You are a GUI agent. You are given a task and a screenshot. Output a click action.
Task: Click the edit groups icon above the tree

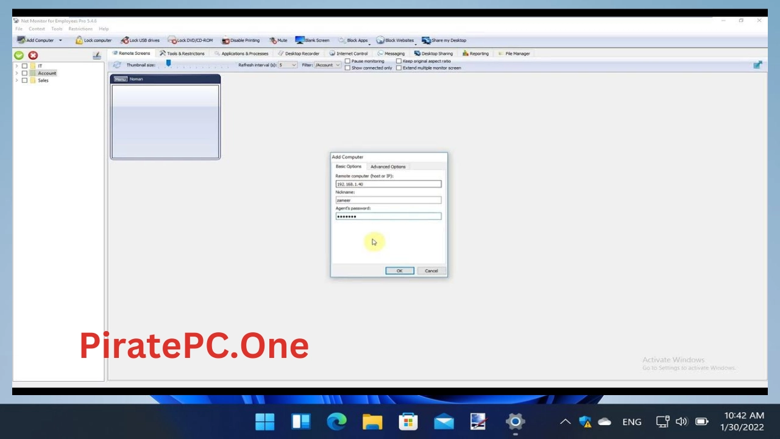click(96, 55)
